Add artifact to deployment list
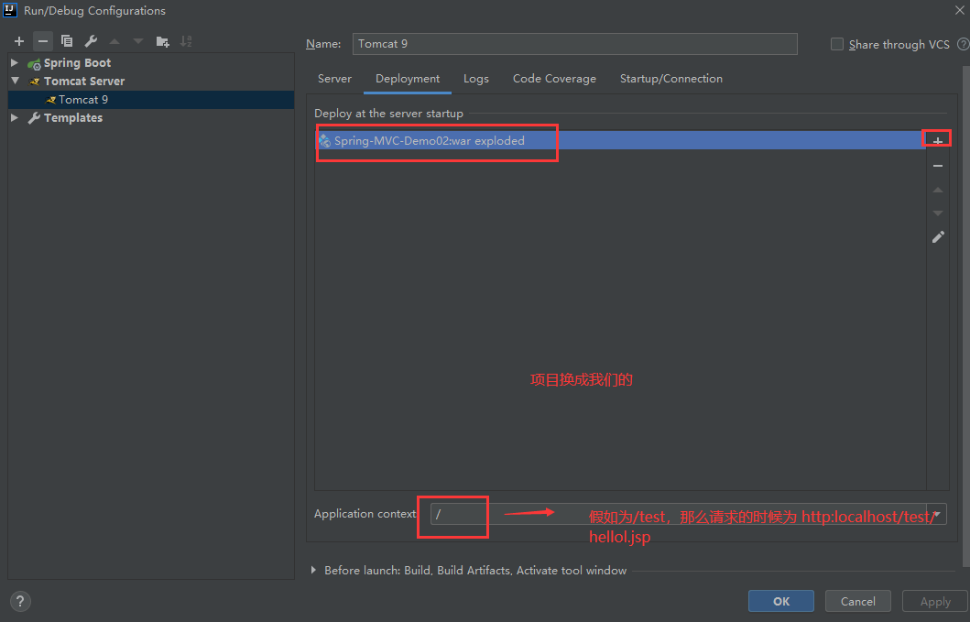This screenshot has width=970, height=622. tap(938, 141)
